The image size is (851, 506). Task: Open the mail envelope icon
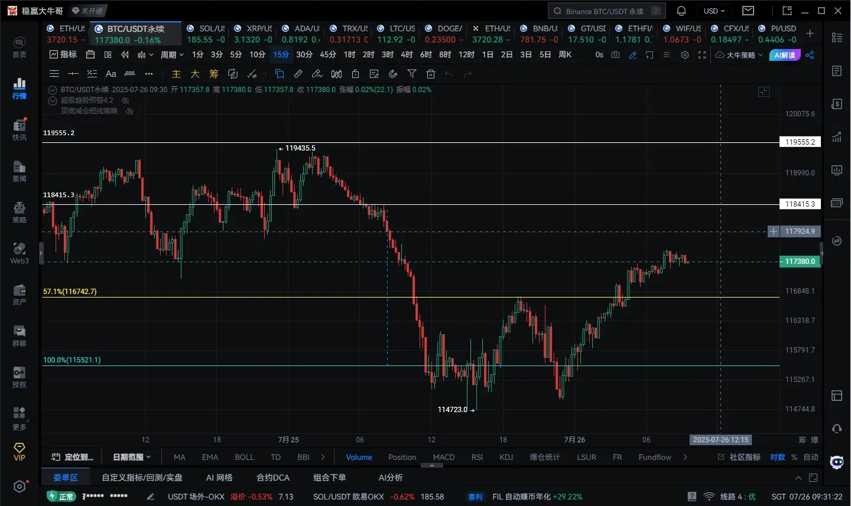pos(748,11)
